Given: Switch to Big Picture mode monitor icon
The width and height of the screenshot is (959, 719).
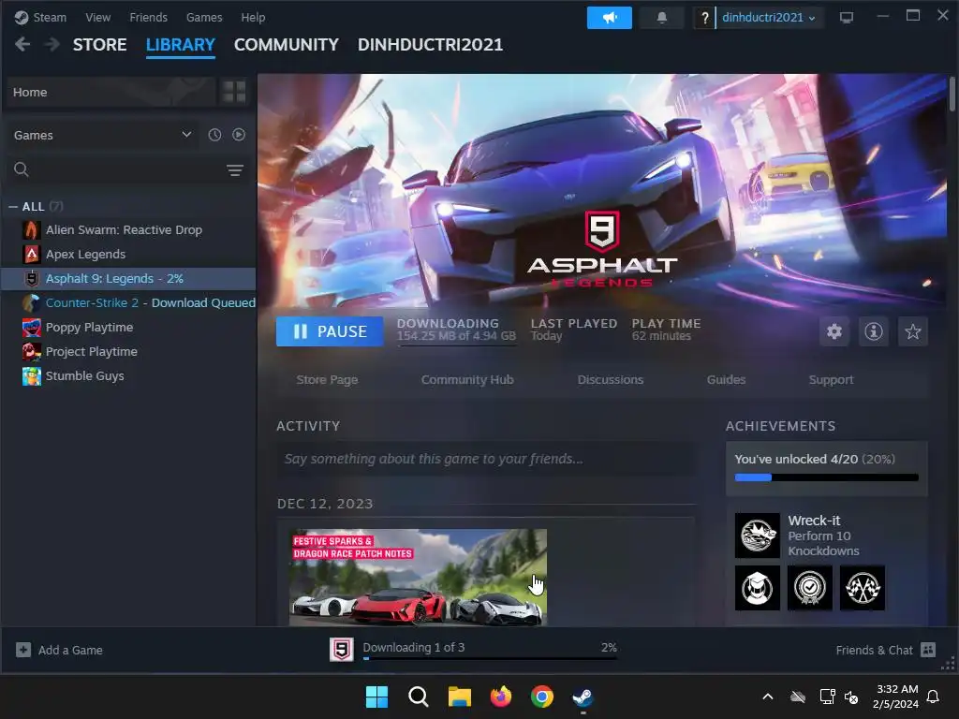Looking at the screenshot, I should coord(847,18).
